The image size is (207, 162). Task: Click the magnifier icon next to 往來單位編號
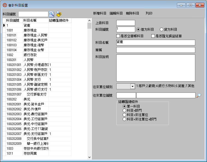point(199,95)
